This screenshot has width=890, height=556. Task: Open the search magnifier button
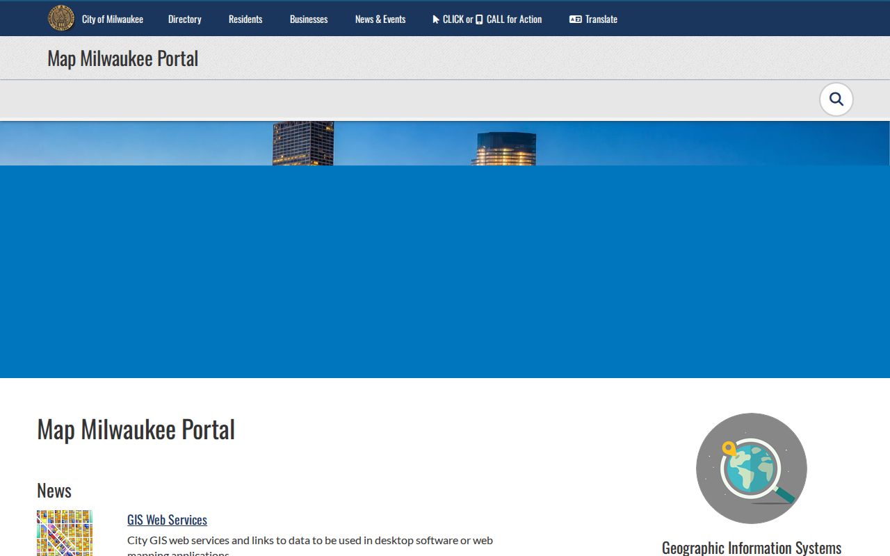coord(836,99)
